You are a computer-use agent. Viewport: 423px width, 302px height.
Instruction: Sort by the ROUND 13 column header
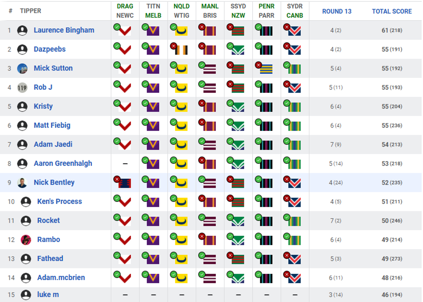pyautogui.click(x=337, y=11)
